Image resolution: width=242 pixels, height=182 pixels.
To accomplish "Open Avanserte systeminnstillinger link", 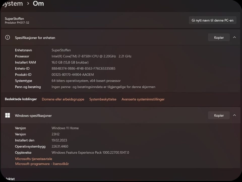I will [x=143, y=99].
